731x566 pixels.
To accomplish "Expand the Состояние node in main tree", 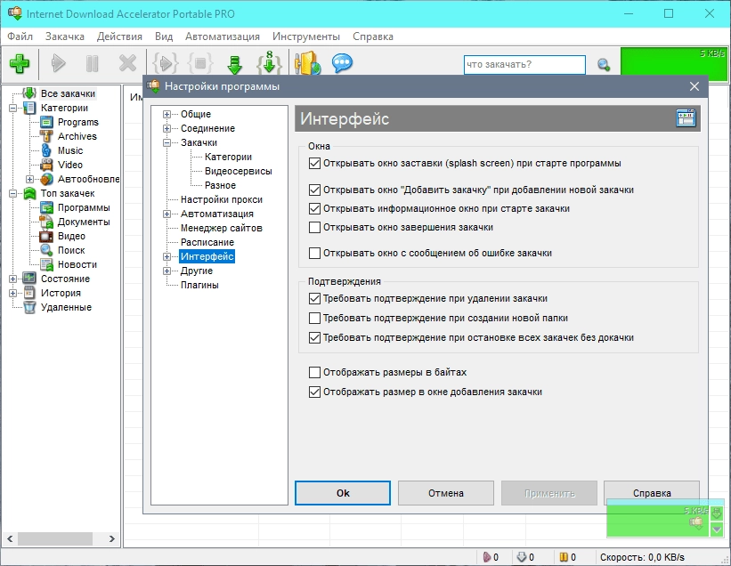I will pos(13,279).
